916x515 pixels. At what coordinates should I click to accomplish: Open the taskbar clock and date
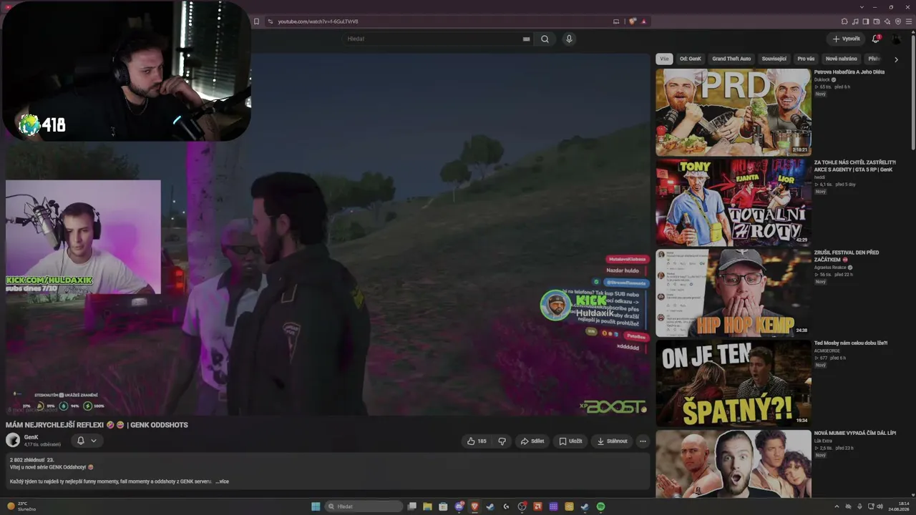pyautogui.click(x=899, y=506)
